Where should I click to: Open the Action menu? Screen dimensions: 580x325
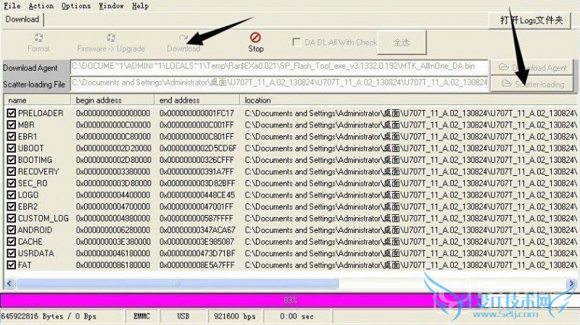coord(41,6)
